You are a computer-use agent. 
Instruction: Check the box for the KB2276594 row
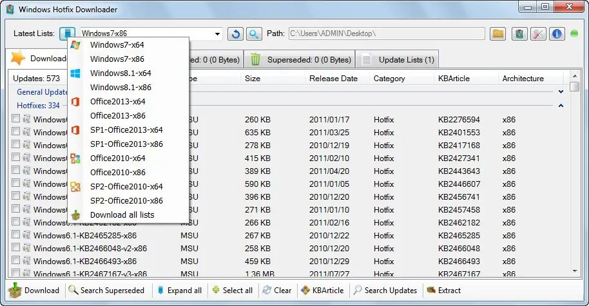point(15,119)
